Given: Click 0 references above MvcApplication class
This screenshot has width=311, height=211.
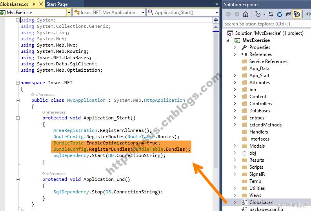Looking at the screenshot, I should point(43,95).
